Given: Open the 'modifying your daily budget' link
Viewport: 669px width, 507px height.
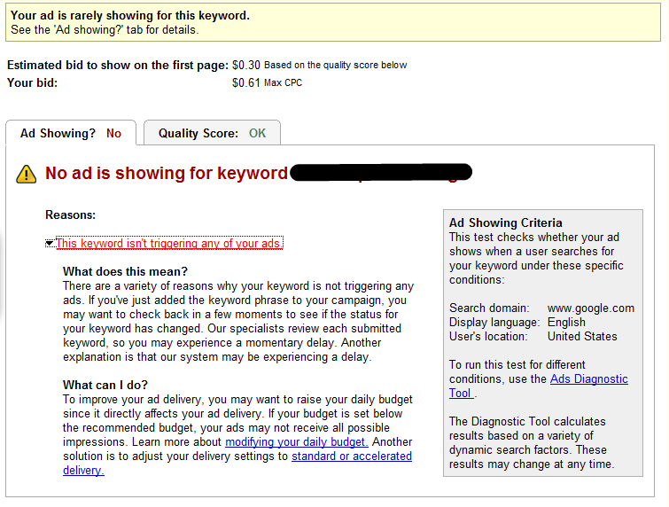Looking at the screenshot, I should [x=297, y=441].
